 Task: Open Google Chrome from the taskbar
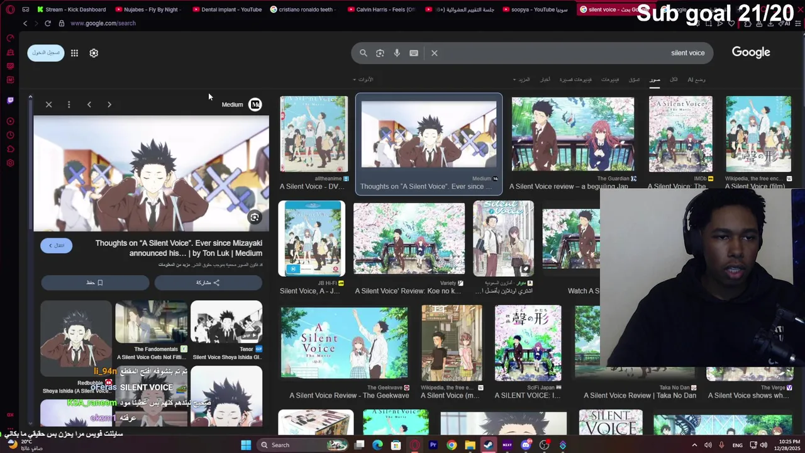coord(452,445)
